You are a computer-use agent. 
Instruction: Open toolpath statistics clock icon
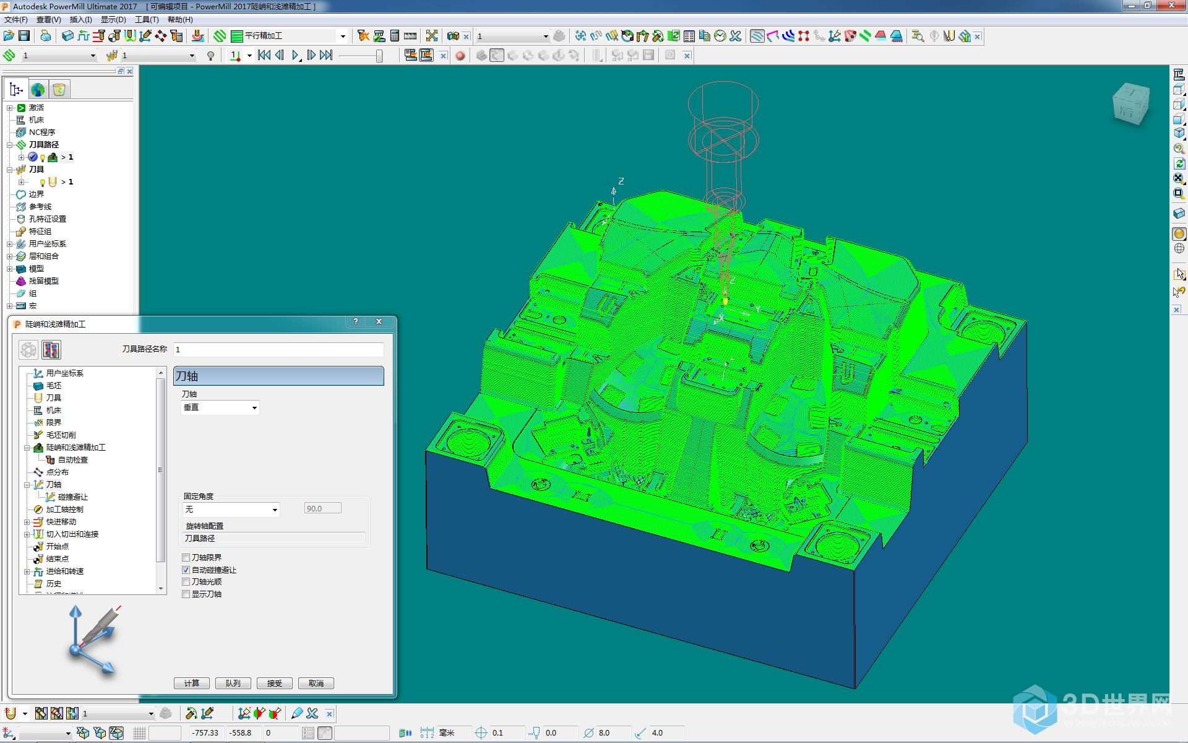[x=720, y=36]
